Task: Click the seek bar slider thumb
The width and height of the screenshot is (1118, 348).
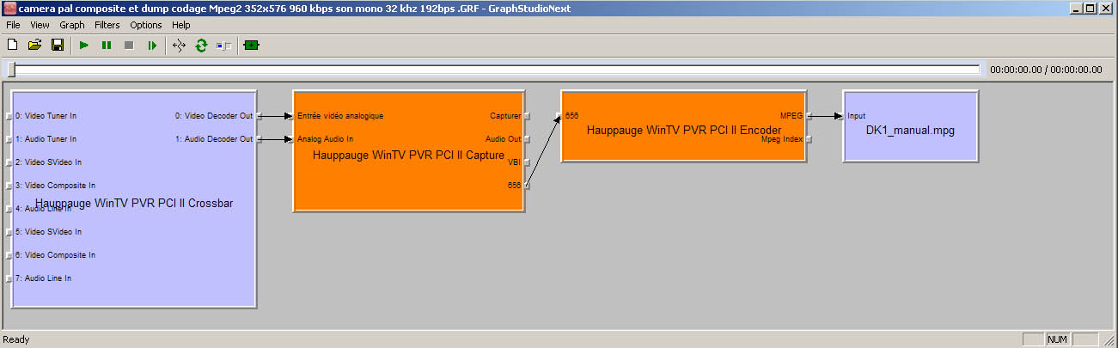Action: click(10, 70)
